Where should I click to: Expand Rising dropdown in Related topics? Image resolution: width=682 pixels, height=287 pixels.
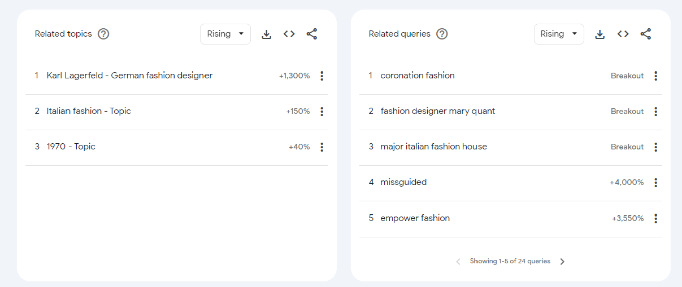click(225, 34)
